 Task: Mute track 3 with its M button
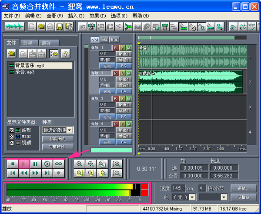click(x=129, y=99)
